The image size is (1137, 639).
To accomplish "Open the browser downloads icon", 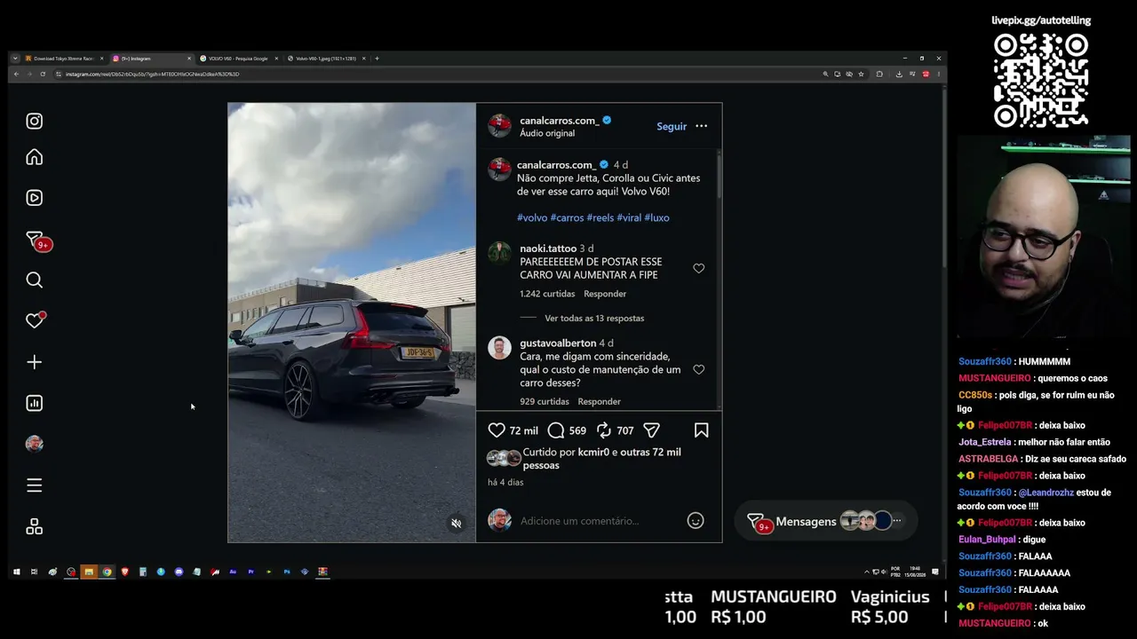I will pos(899,75).
